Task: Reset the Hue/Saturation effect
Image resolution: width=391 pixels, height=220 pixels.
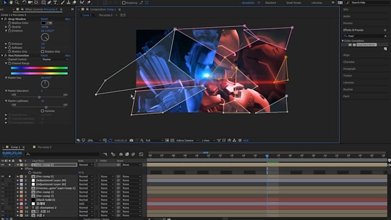Action: [44, 56]
